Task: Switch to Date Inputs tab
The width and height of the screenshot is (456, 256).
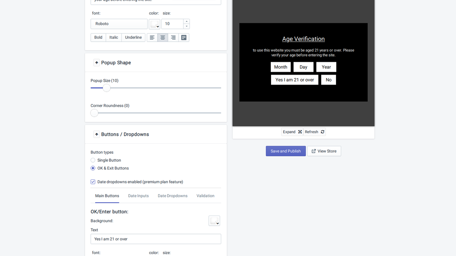Action: pyautogui.click(x=139, y=196)
